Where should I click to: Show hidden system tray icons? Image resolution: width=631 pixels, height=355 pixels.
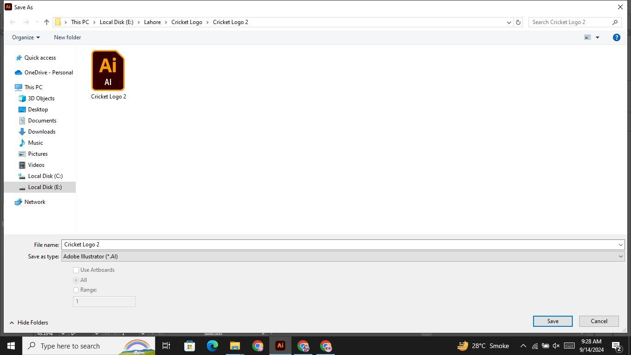[x=523, y=346]
